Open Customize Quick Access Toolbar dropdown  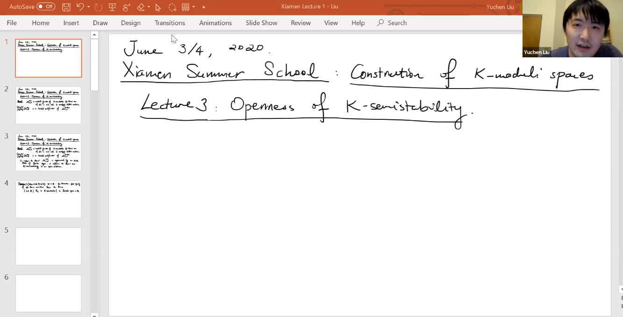tap(204, 7)
